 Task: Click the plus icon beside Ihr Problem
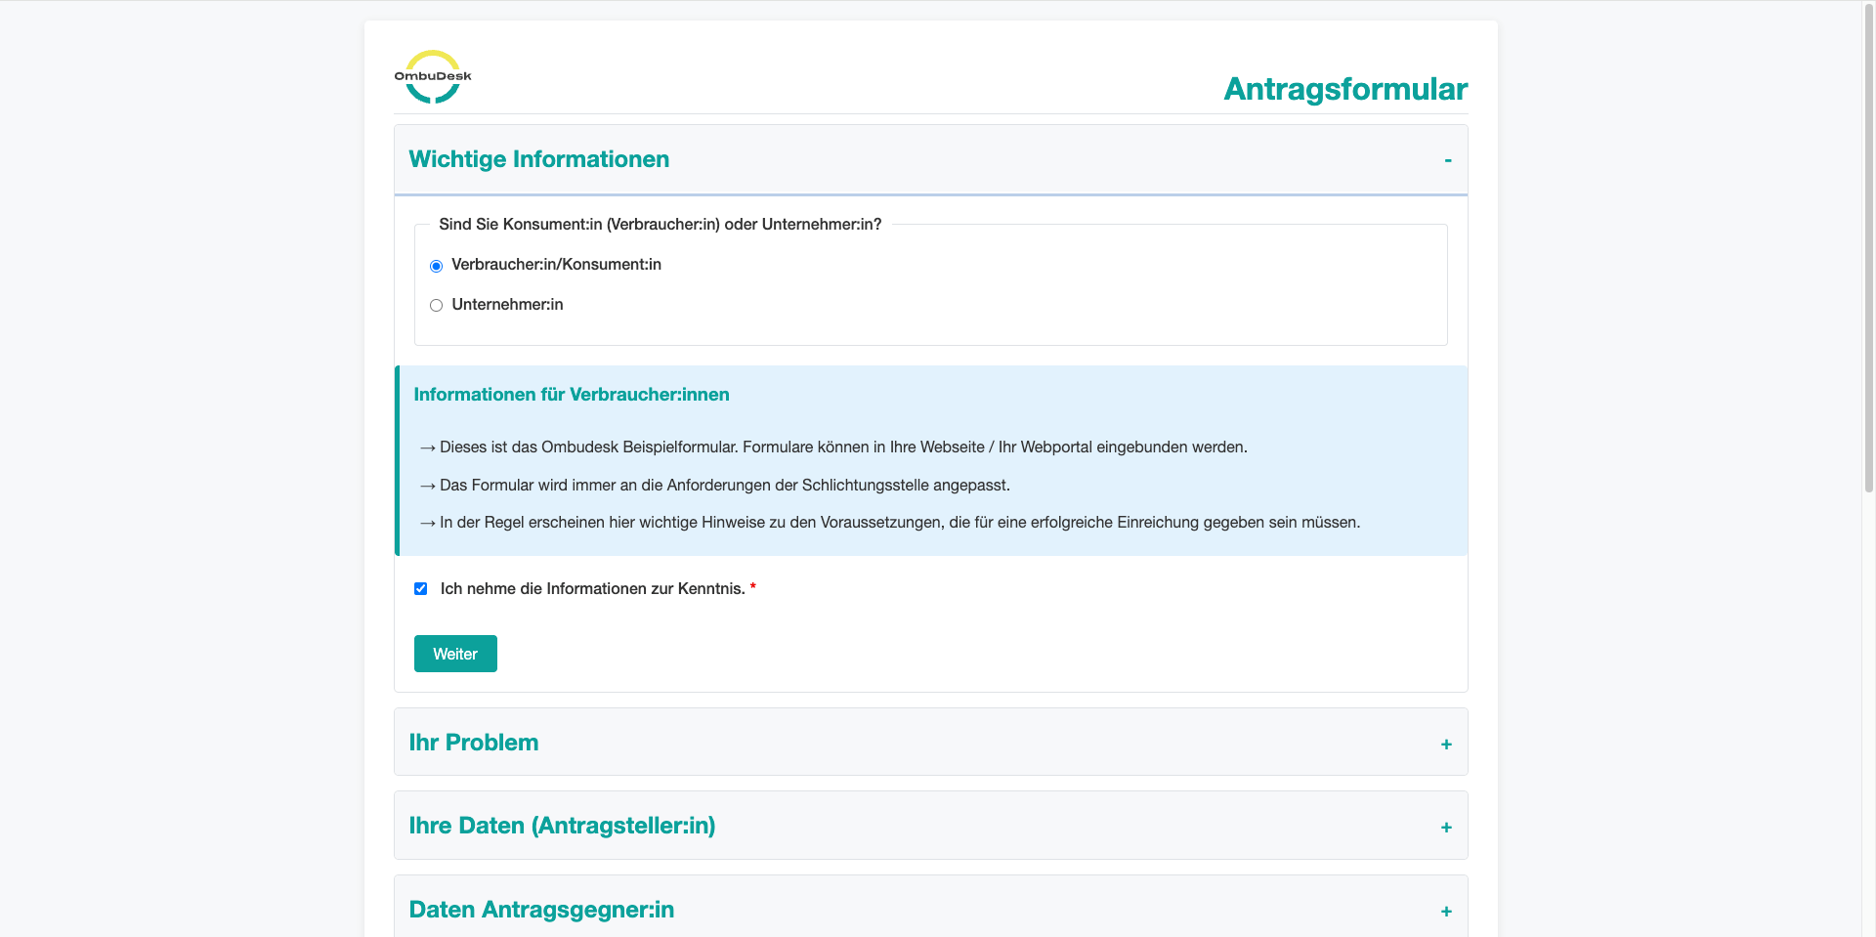[x=1446, y=745]
